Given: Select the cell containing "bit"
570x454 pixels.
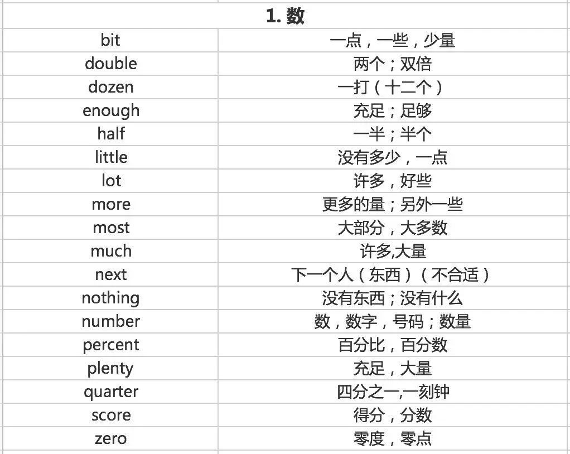Looking at the screenshot, I should pyautogui.click(x=110, y=40).
